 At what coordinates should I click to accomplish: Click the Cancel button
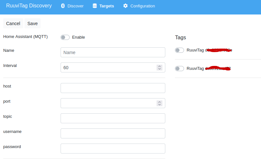pos(13,23)
